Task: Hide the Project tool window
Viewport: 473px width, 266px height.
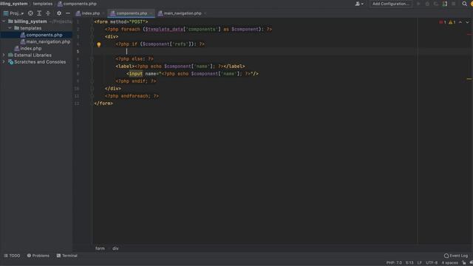Action: (68, 13)
